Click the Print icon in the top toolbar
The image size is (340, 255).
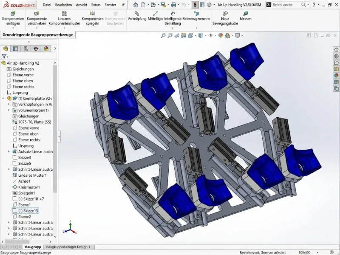[173, 5]
